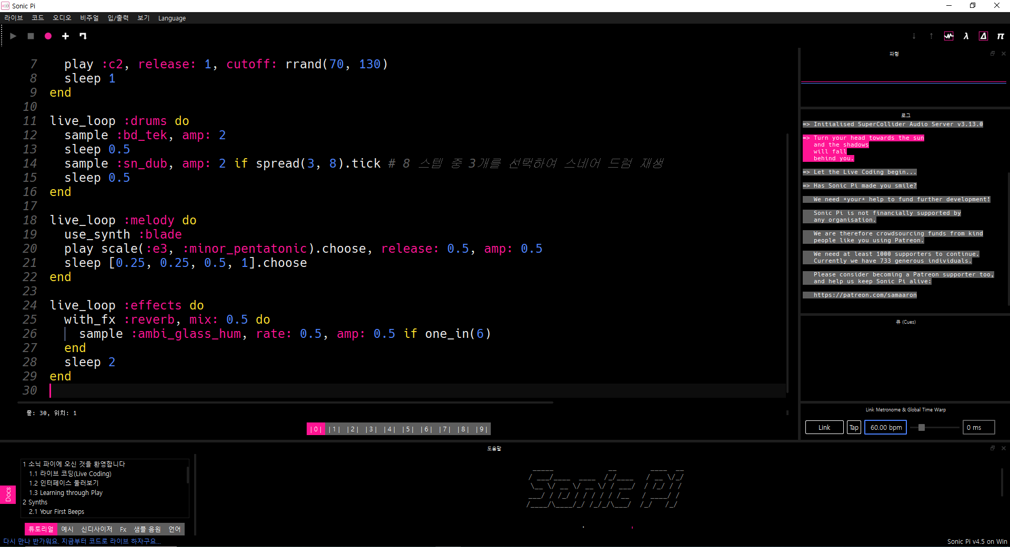This screenshot has width=1010, height=547.
Task: Show Sonic Pi info (lambda icon)
Action: [966, 36]
